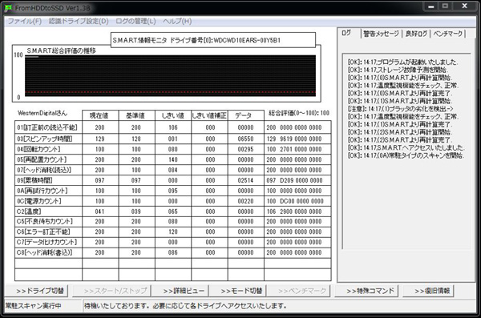Click the S.M.A.R.T総合評価の推移 graph area

click(170, 76)
